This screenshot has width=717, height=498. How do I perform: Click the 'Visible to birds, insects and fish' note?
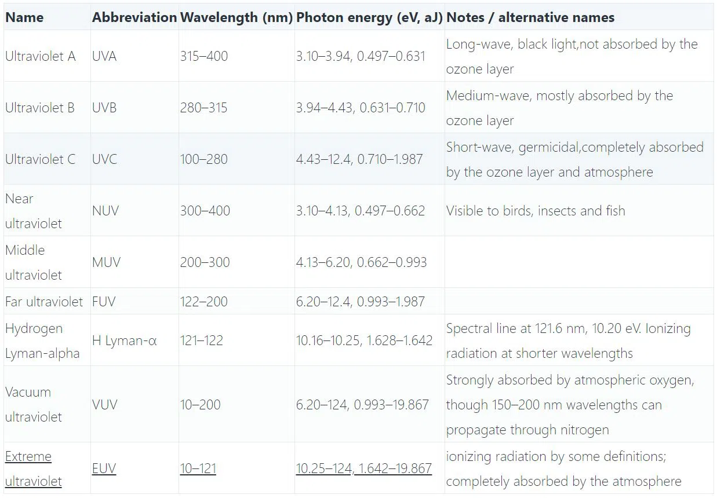pyautogui.click(x=536, y=211)
